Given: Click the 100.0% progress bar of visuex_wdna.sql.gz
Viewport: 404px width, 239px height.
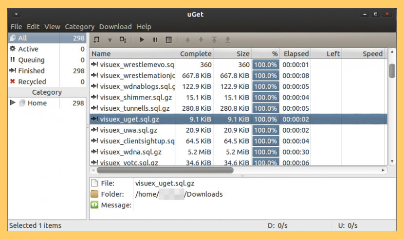Looking at the screenshot, I should click(266, 152).
